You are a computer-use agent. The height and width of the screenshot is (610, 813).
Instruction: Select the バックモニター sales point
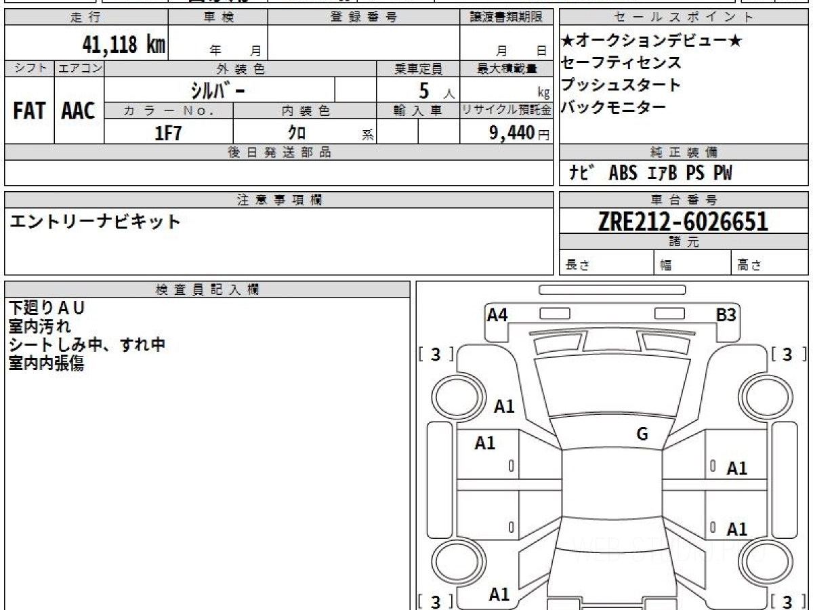pos(614,106)
